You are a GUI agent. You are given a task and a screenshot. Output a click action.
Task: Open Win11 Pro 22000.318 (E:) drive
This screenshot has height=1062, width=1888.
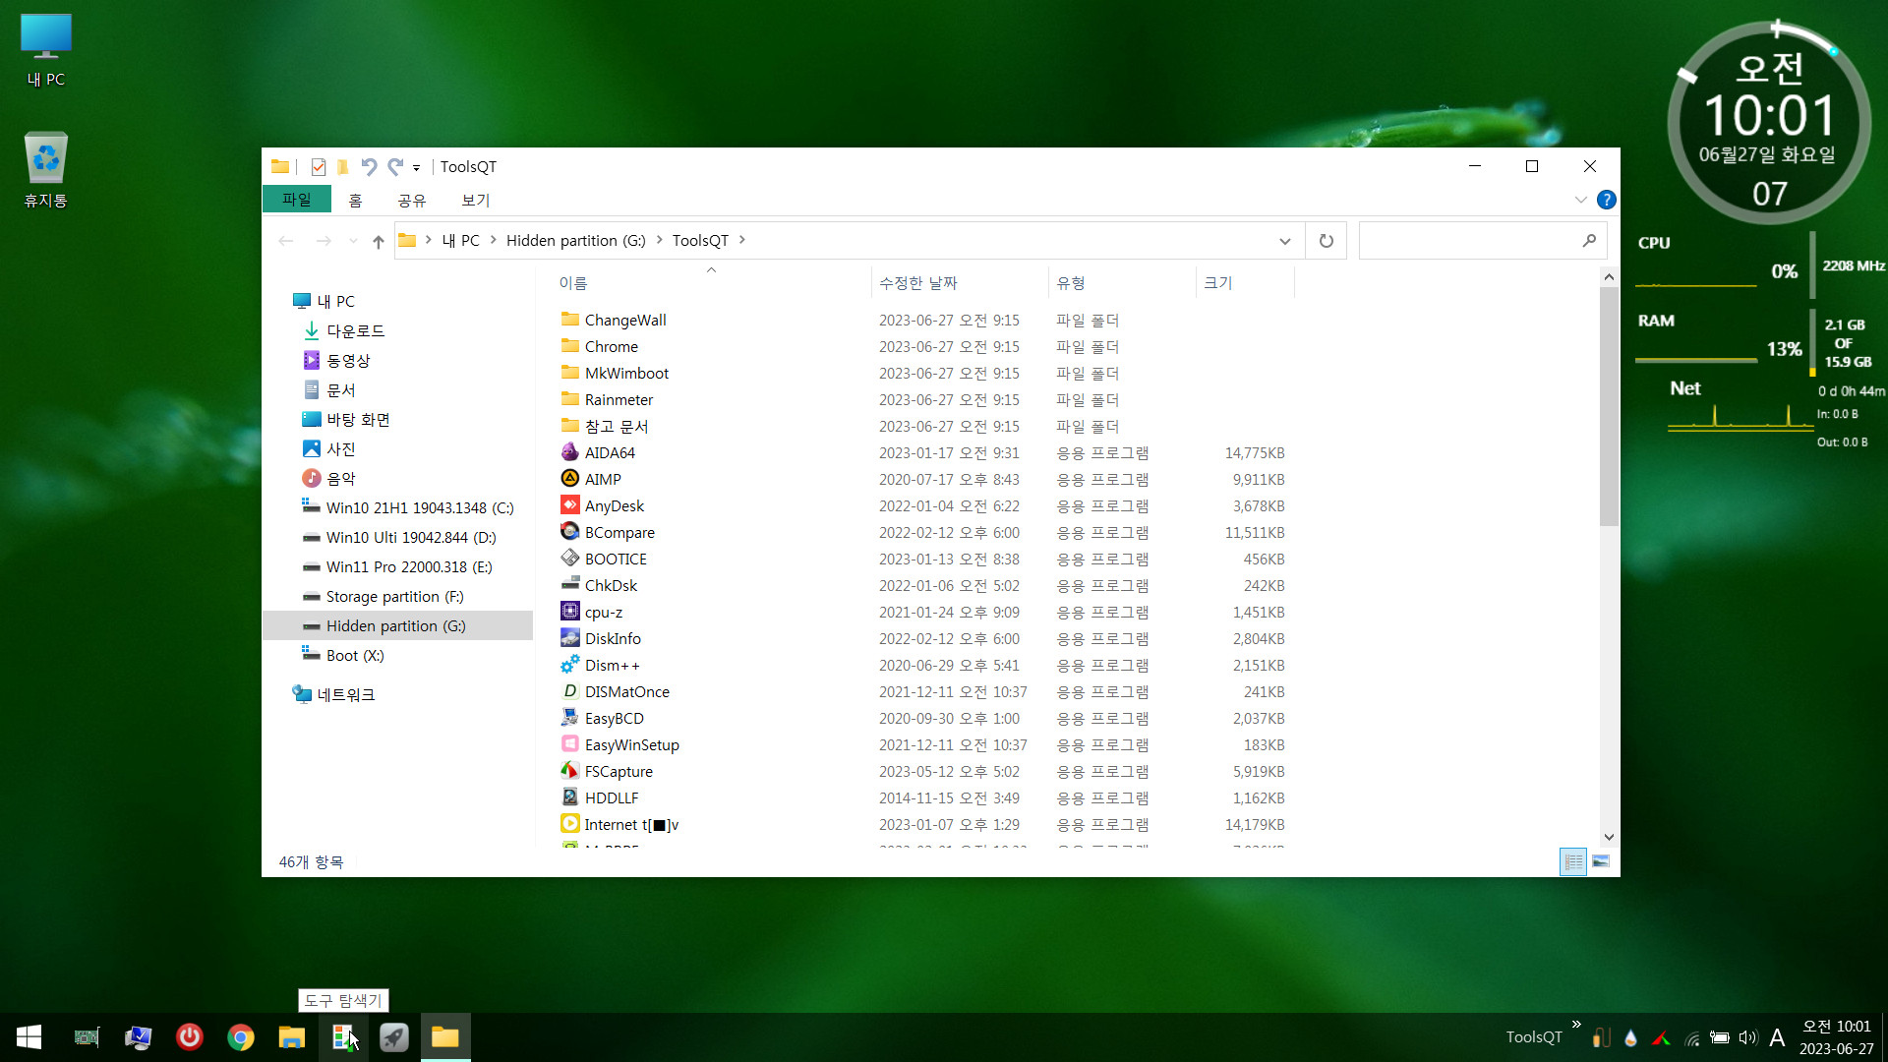tap(409, 566)
